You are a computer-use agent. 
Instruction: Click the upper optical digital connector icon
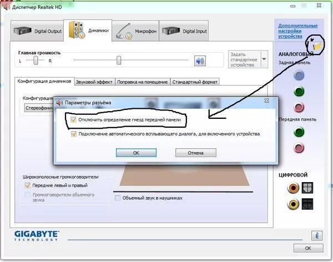point(307,188)
